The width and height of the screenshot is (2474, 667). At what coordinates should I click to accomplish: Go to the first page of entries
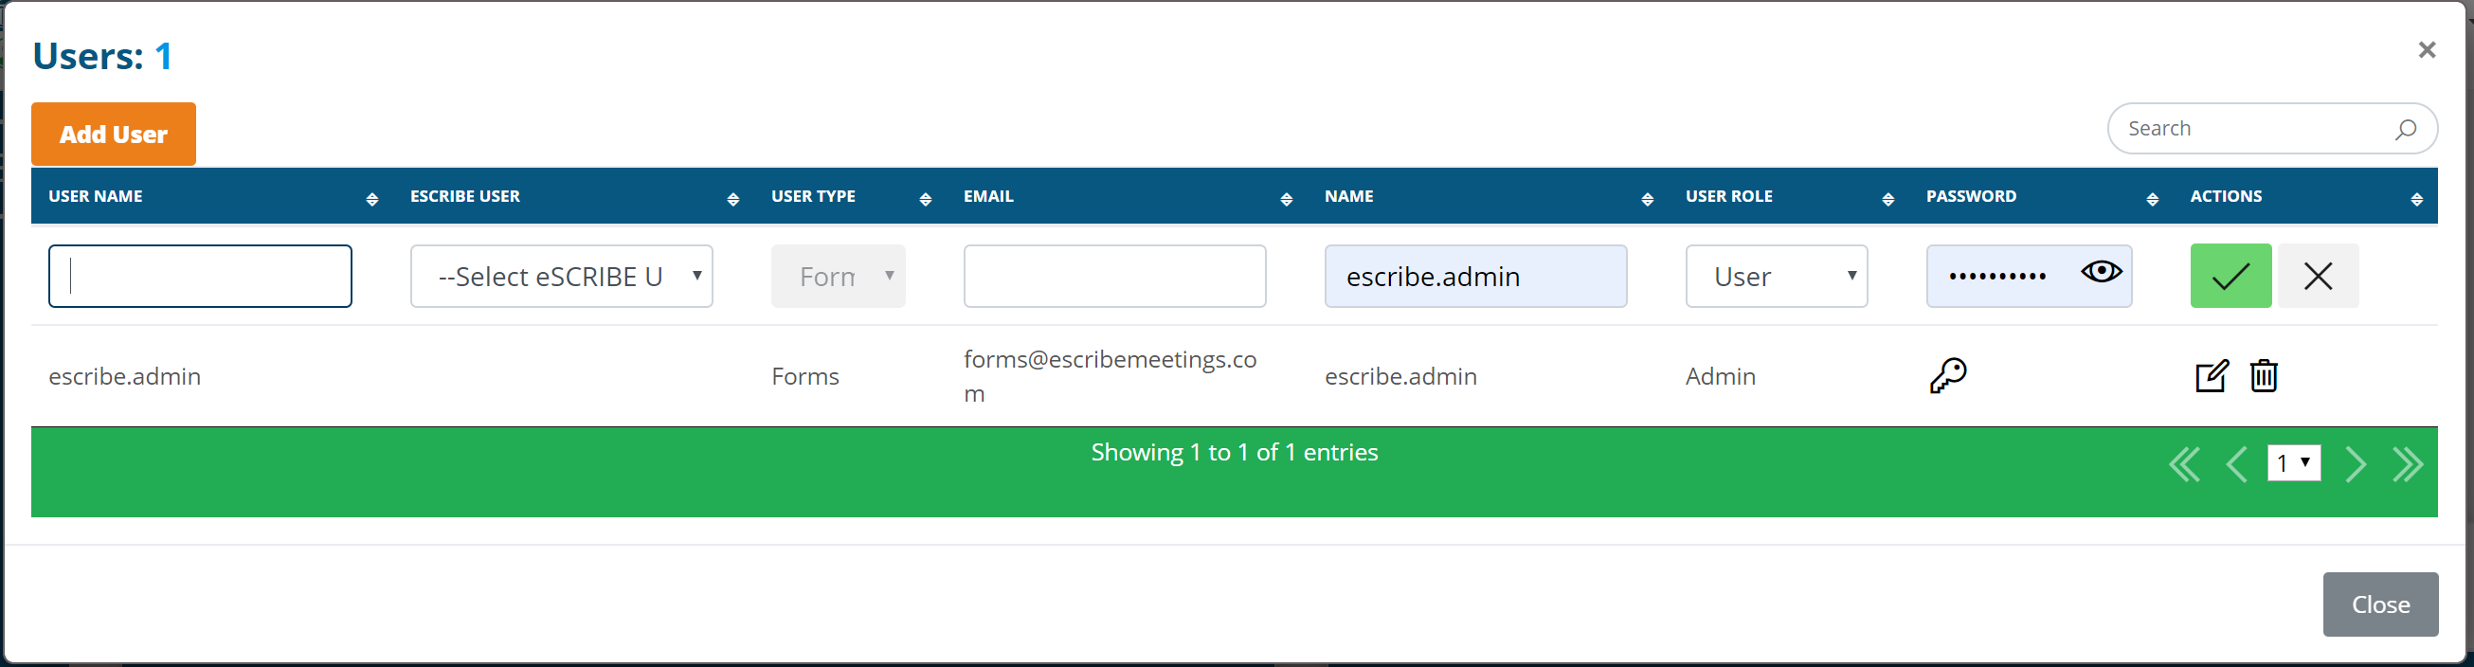[2184, 464]
